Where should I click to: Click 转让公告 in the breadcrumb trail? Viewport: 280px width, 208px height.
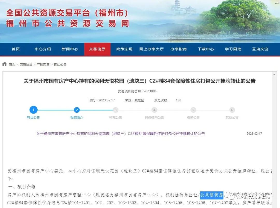click(60, 64)
